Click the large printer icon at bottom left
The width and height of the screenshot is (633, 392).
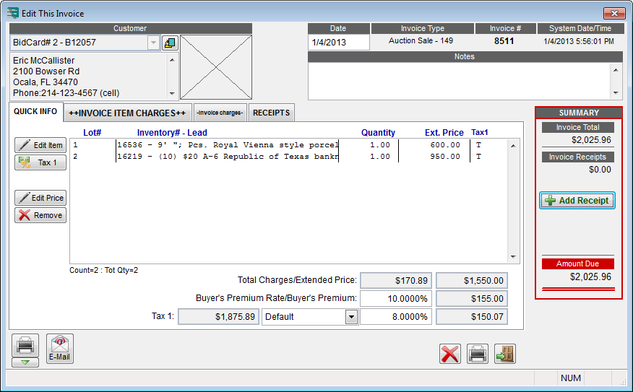pyautogui.click(x=25, y=344)
